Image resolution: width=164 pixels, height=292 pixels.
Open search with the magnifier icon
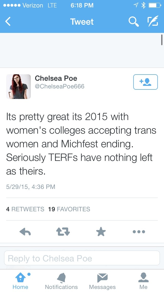(134, 22)
